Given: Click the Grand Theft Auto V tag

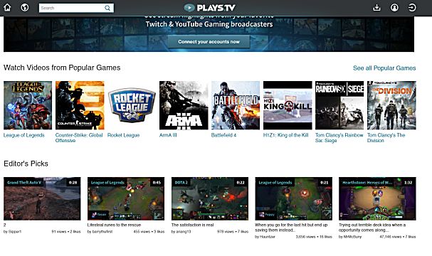Looking at the screenshot, I should pyautogui.click(x=24, y=183).
